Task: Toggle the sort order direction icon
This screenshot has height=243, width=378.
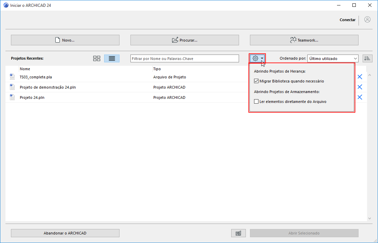Action: point(367,59)
